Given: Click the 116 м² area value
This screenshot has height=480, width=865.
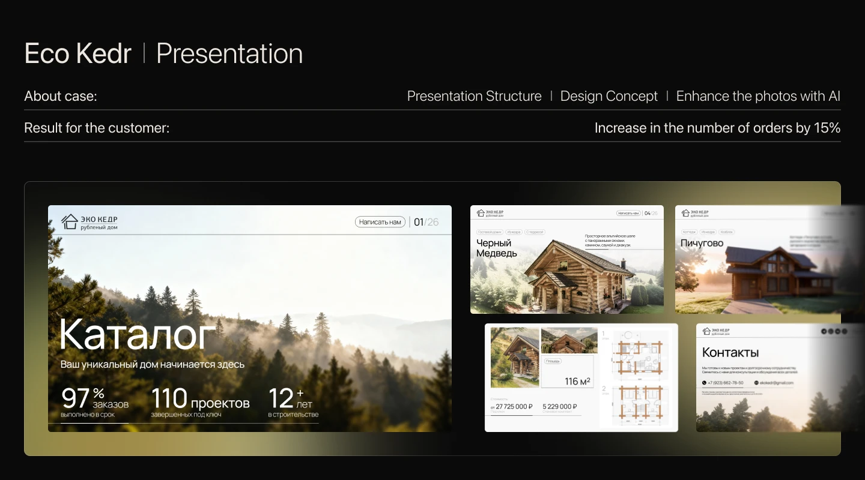Looking at the screenshot, I should point(577,381).
